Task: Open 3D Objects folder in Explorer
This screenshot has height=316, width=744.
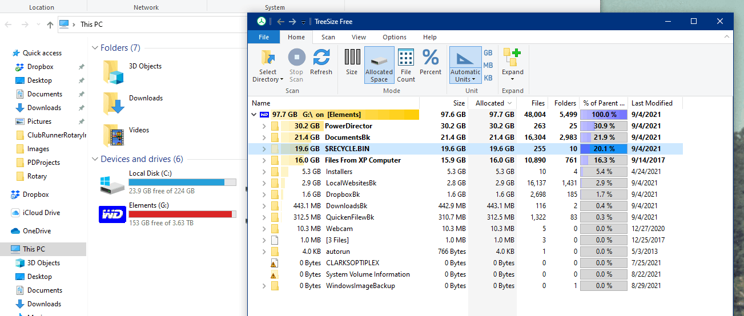Action: (x=133, y=72)
